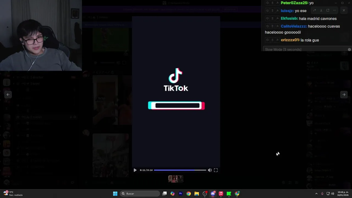Image resolution: width=352 pixels, height=198 pixels.
Task: Click the Buscar taskbar search box
Action: click(x=140, y=194)
